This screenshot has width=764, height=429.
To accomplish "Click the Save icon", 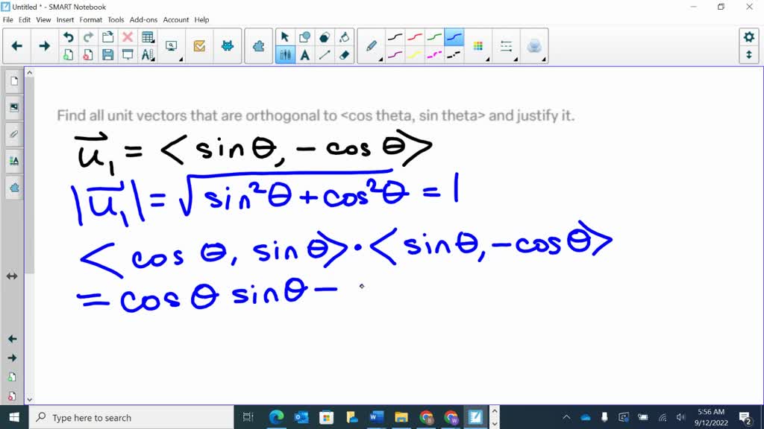I will coord(108,53).
